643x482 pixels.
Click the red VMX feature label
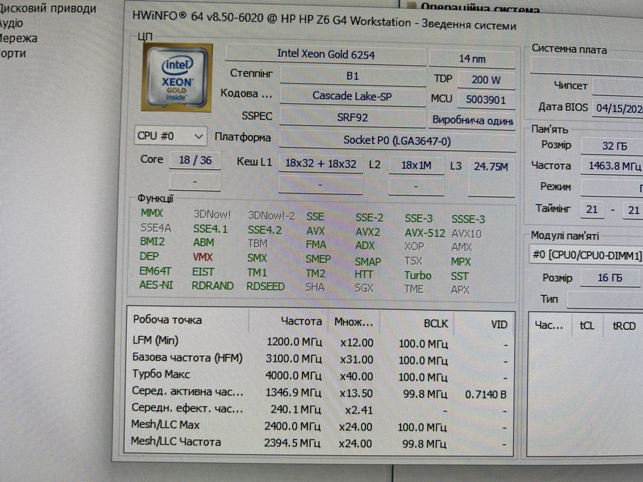click(203, 257)
